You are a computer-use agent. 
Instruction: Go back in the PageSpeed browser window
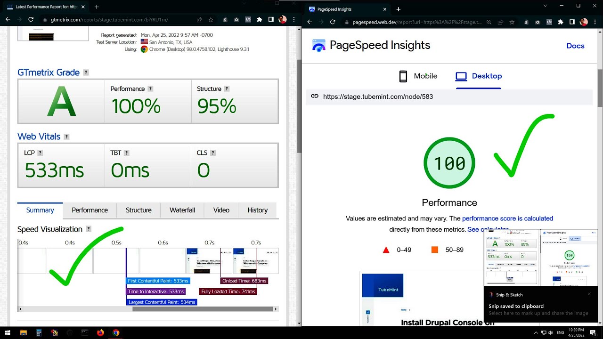click(310, 22)
